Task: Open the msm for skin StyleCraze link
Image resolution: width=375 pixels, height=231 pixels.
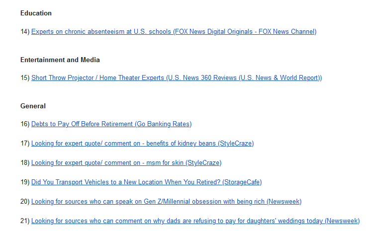Action: click(x=126, y=162)
